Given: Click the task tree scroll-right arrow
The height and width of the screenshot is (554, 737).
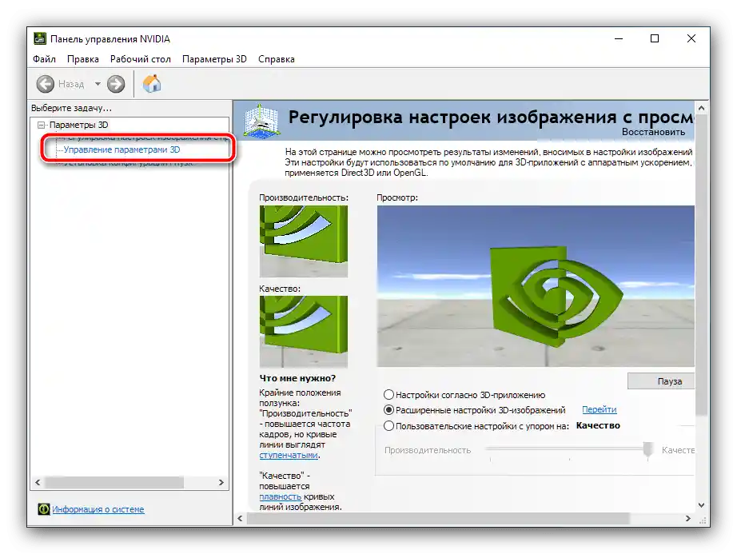Looking at the screenshot, I should pos(221,483).
